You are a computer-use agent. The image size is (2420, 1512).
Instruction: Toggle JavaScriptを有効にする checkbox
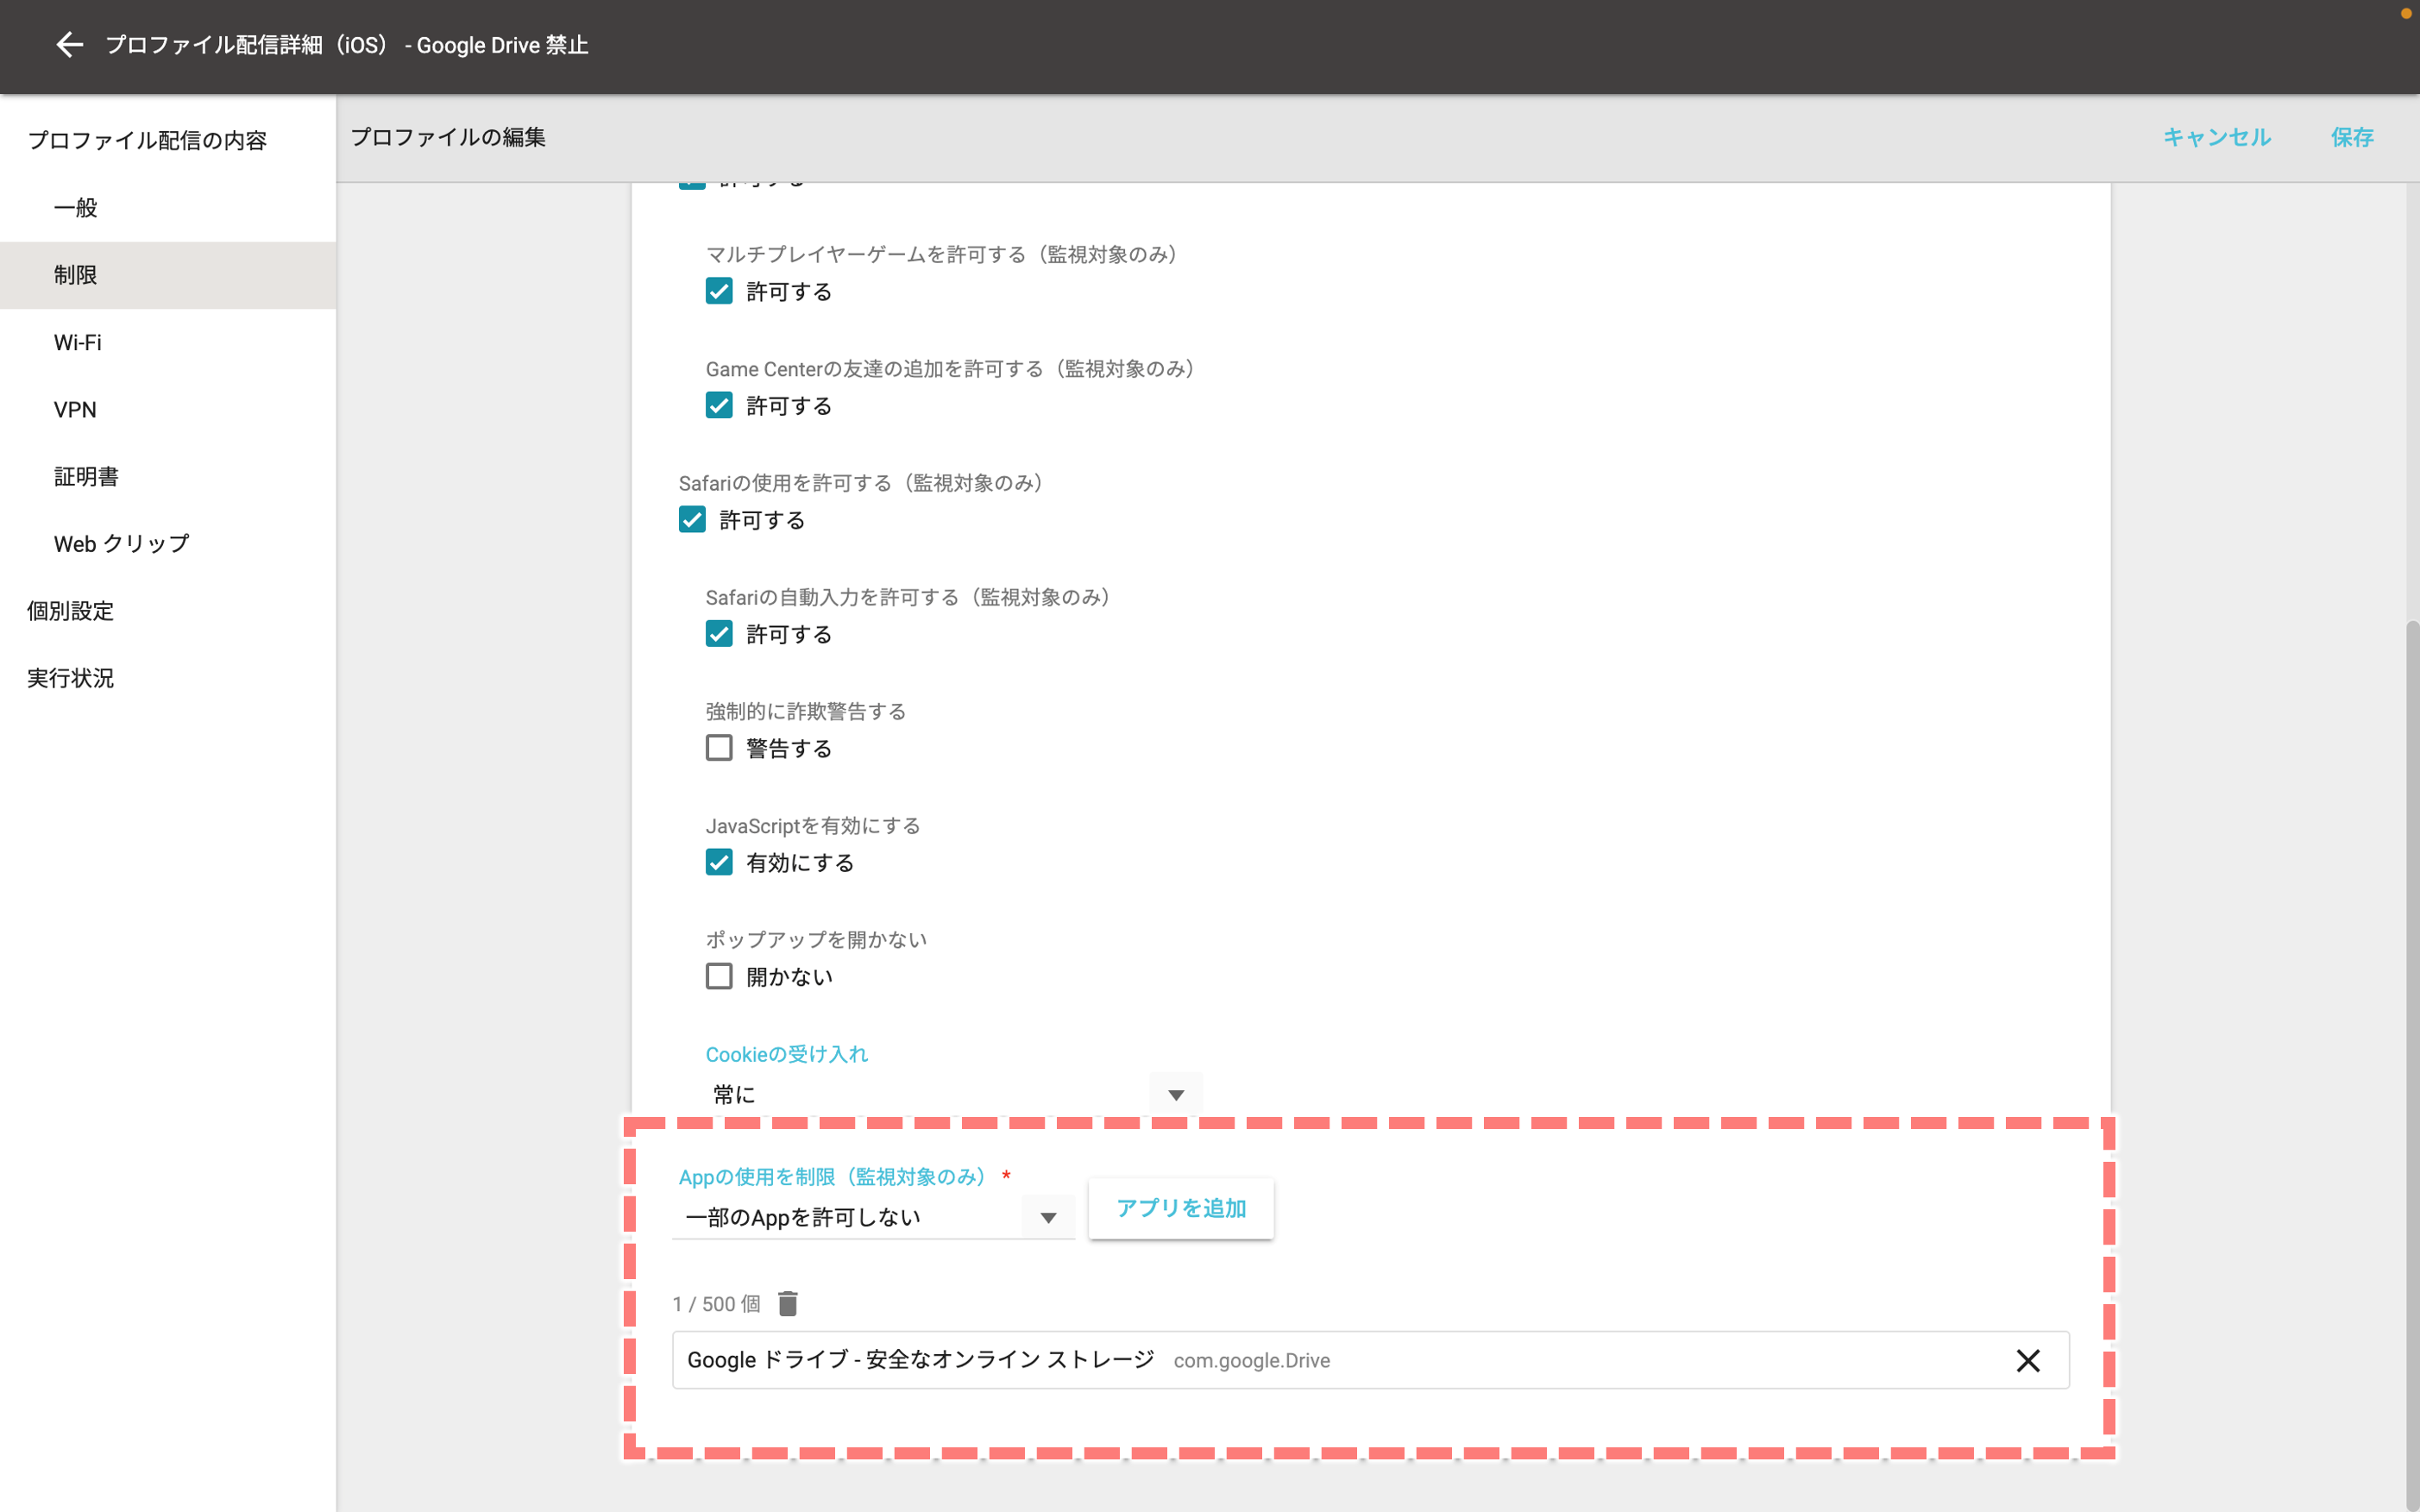pyautogui.click(x=719, y=862)
